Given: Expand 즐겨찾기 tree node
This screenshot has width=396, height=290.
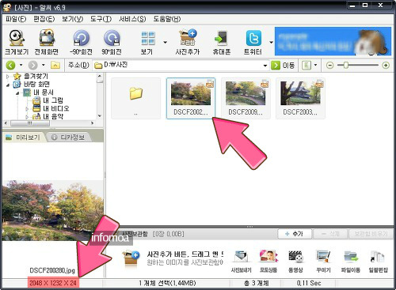Looking at the screenshot, I should [x=7, y=77].
